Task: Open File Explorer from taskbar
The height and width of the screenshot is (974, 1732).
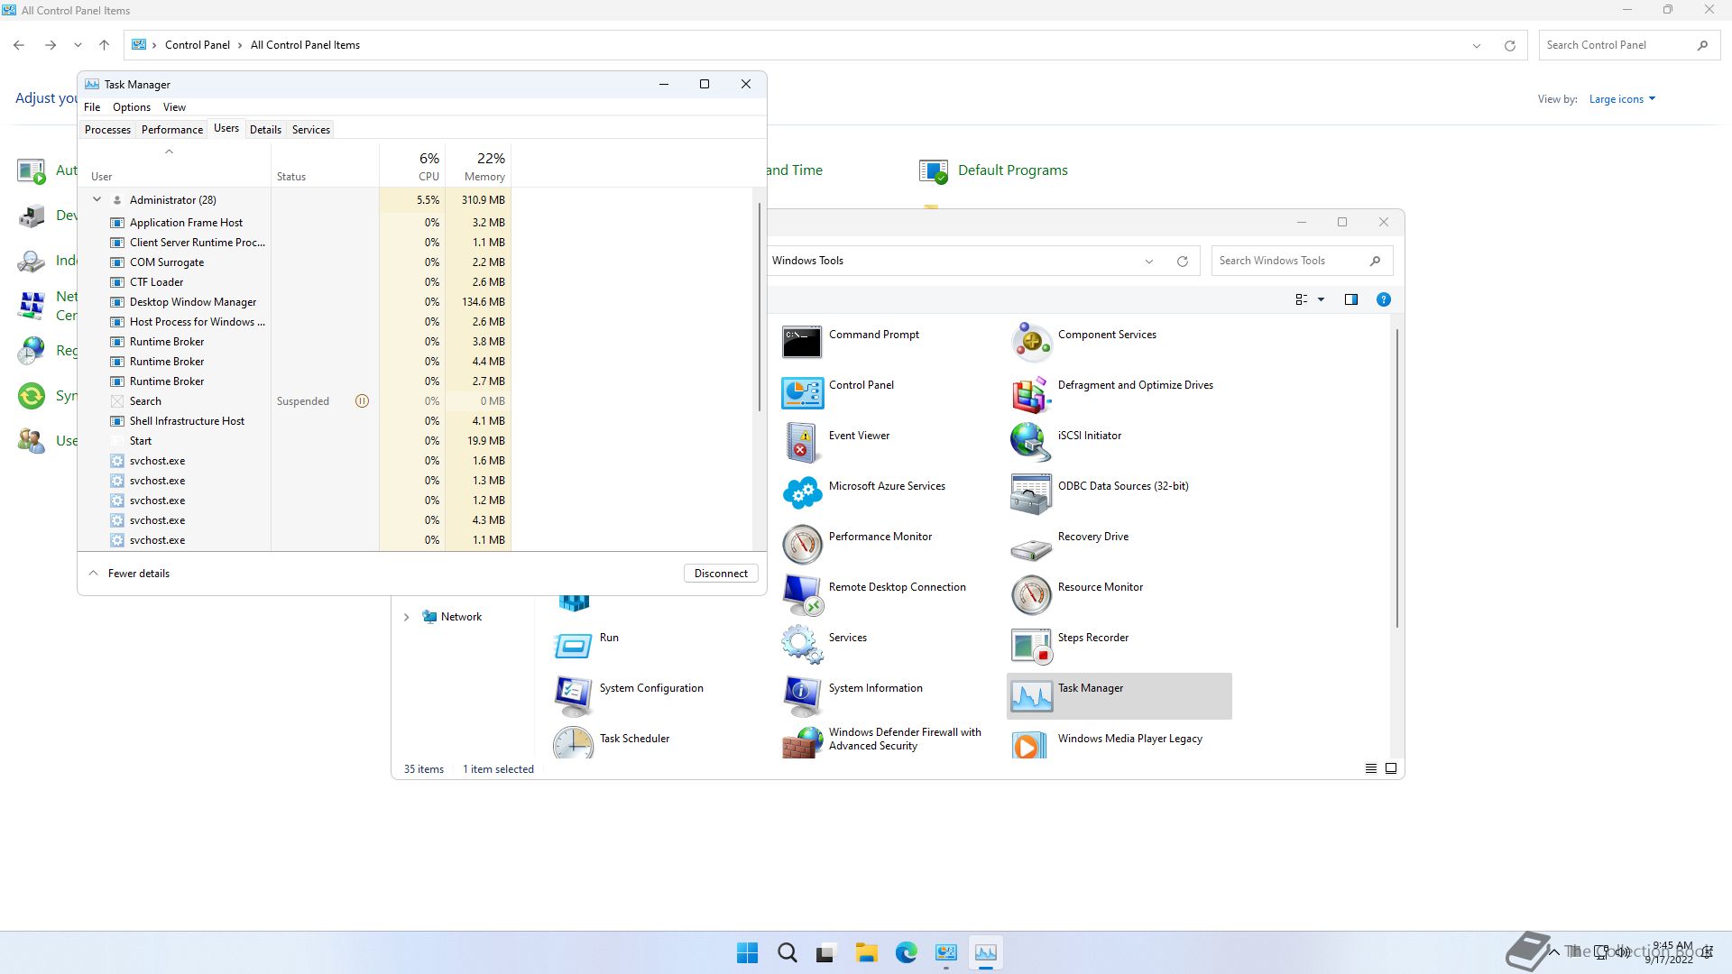Action: tap(866, 952)
